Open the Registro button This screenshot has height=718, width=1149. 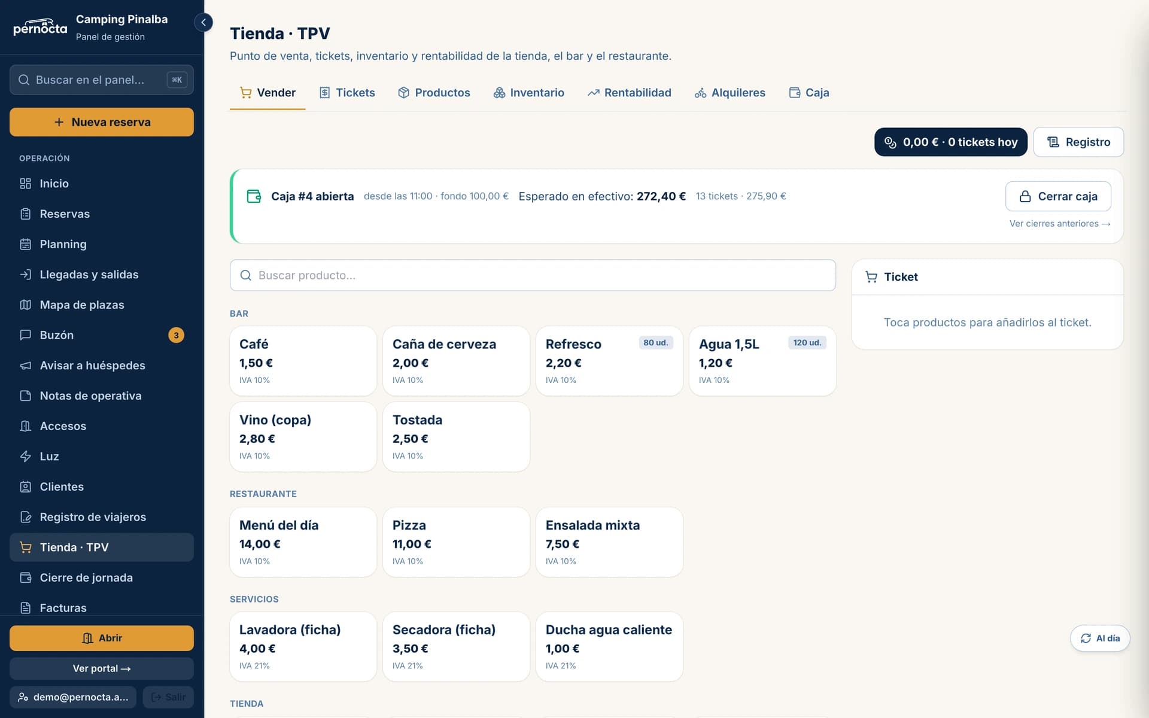tap(1078, 142)
